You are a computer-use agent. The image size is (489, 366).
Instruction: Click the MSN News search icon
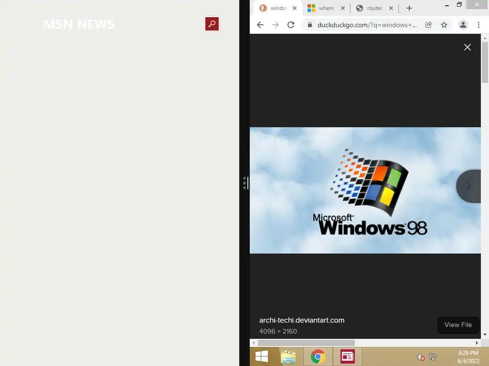point(212,24)
